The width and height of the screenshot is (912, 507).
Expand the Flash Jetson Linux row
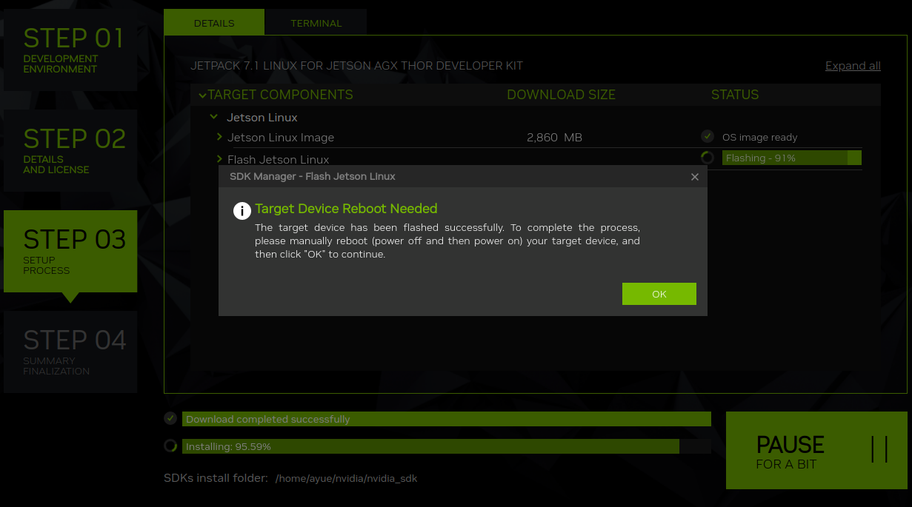[x=220, y=159]
